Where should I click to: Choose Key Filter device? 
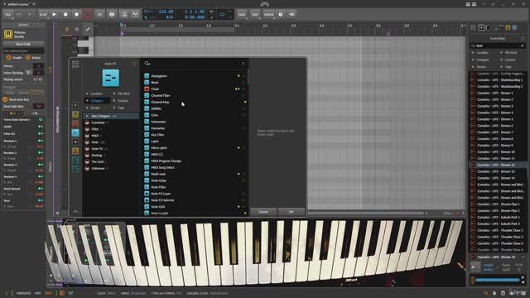click(195, 135)
